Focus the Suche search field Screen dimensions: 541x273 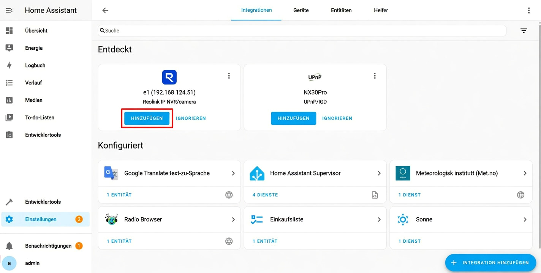[302, 31]
